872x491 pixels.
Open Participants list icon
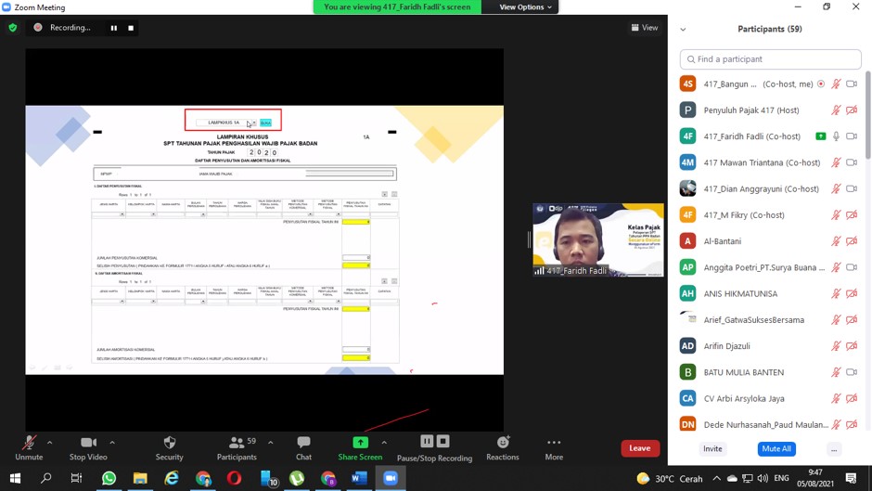[x=237, y=443]
